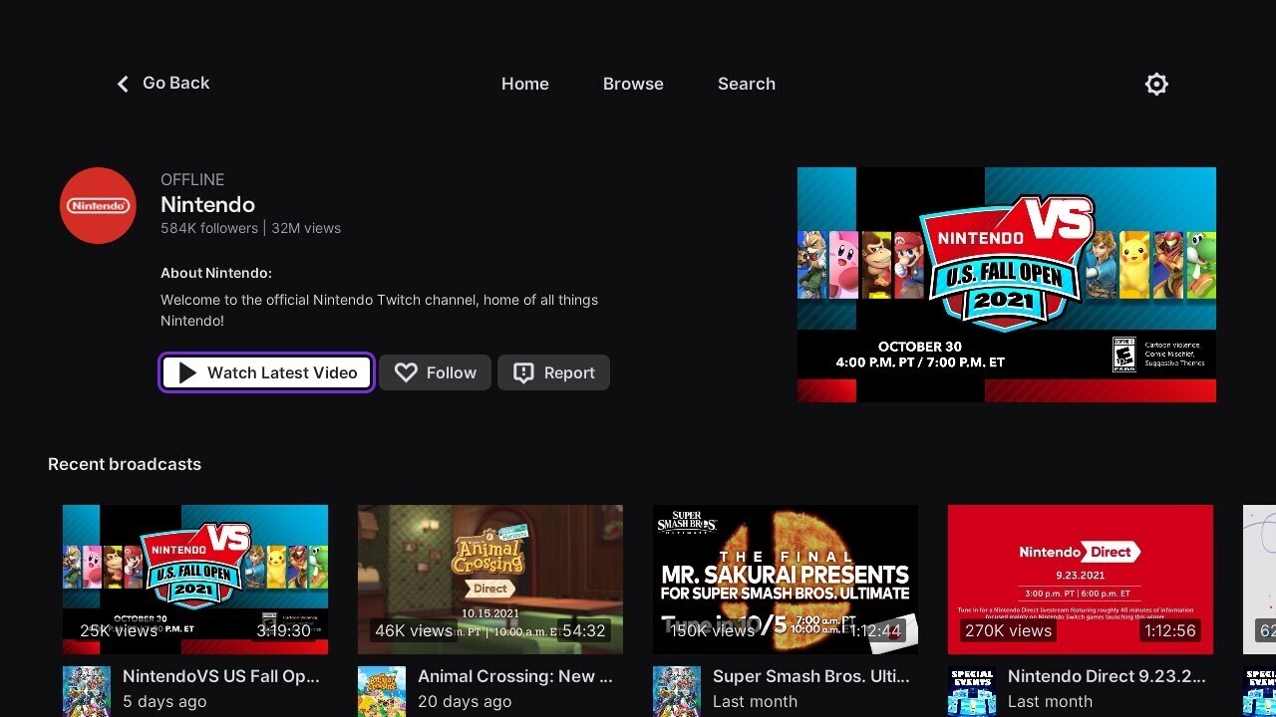Open the Search page
The height and width of the screenshot is (717, 1276).
click(x=746, y=84)
